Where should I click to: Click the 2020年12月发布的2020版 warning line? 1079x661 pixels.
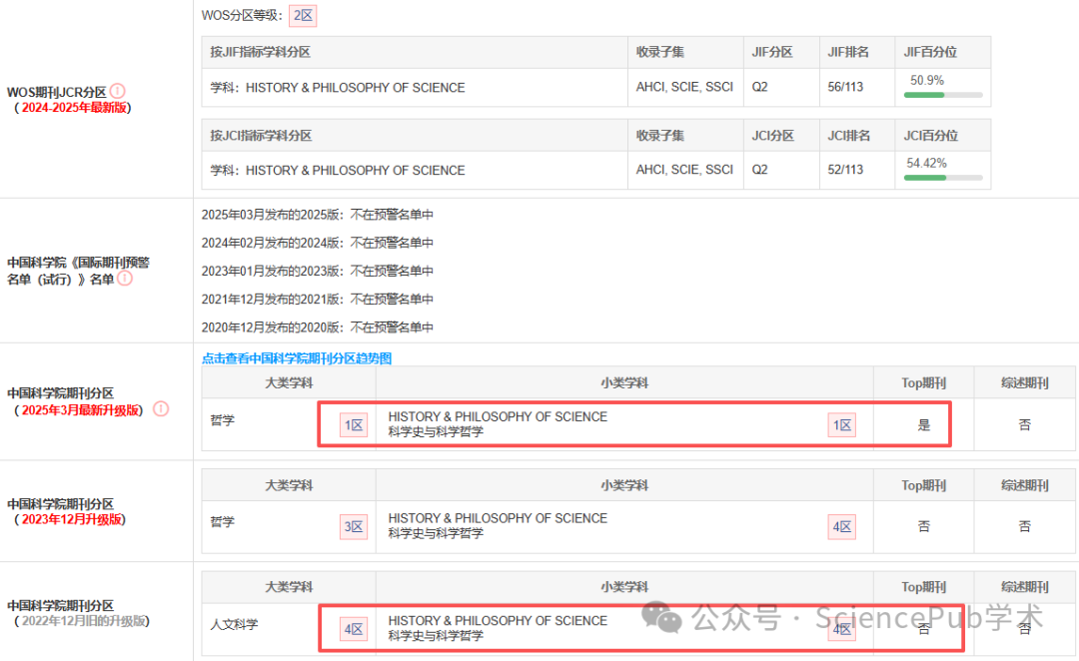point(318,328)
